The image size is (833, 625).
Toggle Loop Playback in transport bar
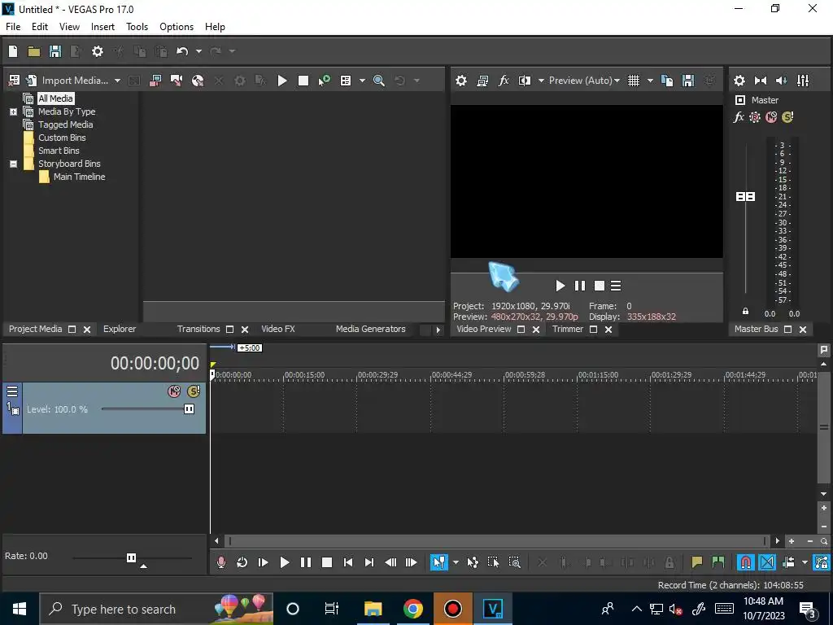(x=242, y=562)
